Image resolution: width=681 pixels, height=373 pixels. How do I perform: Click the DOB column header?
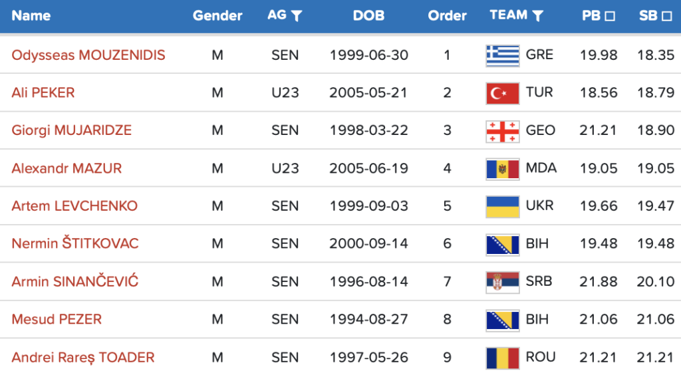click(x=368, y=16)
